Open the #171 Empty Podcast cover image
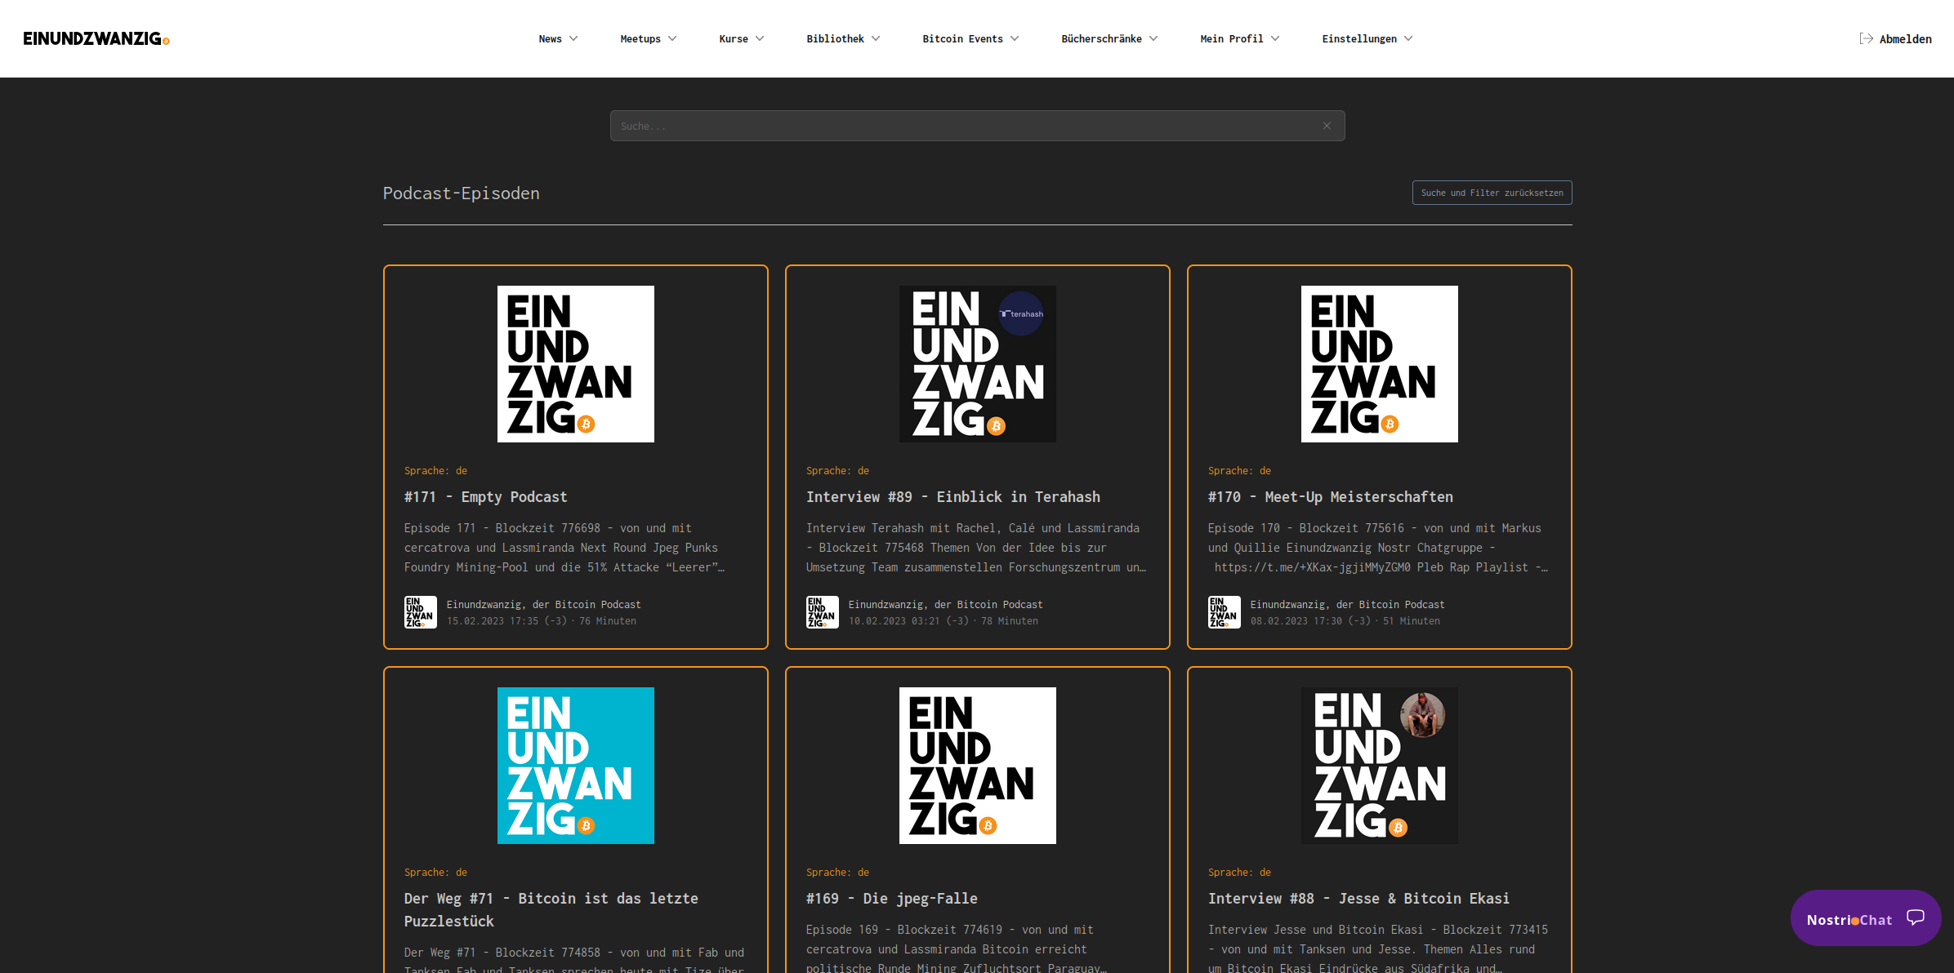The image size is (1954, 973). (575, 364)
